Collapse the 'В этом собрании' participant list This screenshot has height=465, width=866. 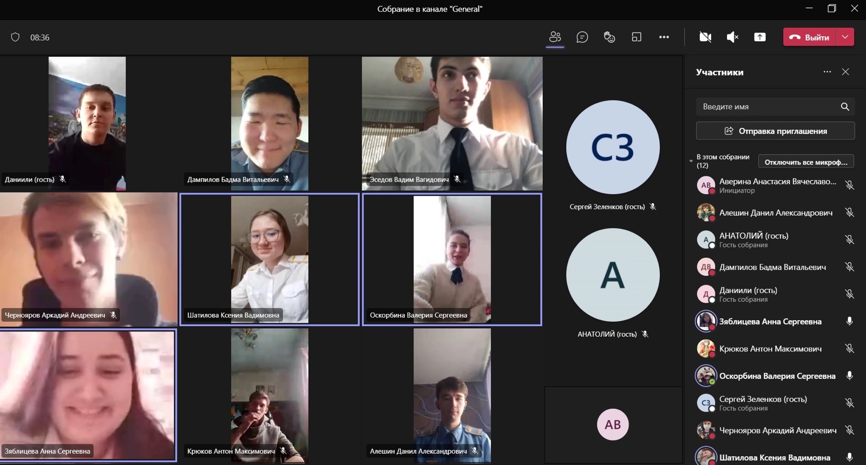point(691,161)
